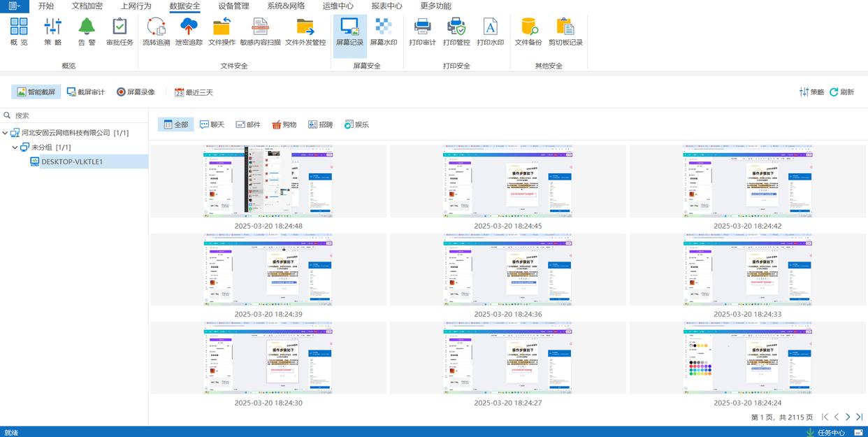Click the 打印审计 printer icon
Screen dimensions: 868x437
pyautogui.click(x=422, y=28)
